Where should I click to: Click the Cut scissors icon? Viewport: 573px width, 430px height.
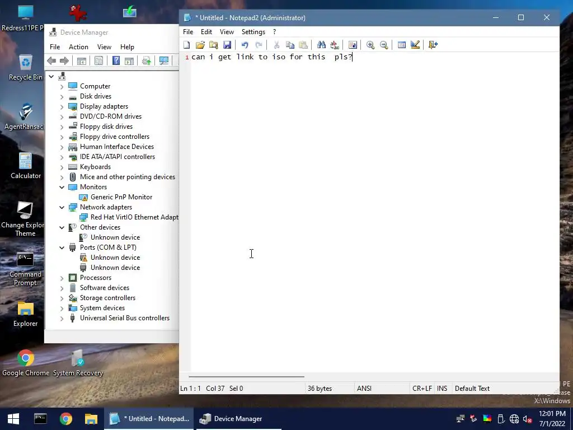coord(276,45)
